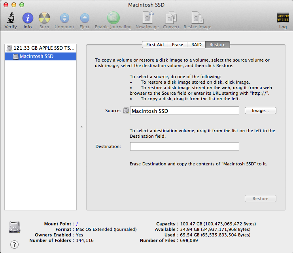This screenshot has height=253, width=293.
Task: Click the Convert toolbar icon
Action: 171,18
